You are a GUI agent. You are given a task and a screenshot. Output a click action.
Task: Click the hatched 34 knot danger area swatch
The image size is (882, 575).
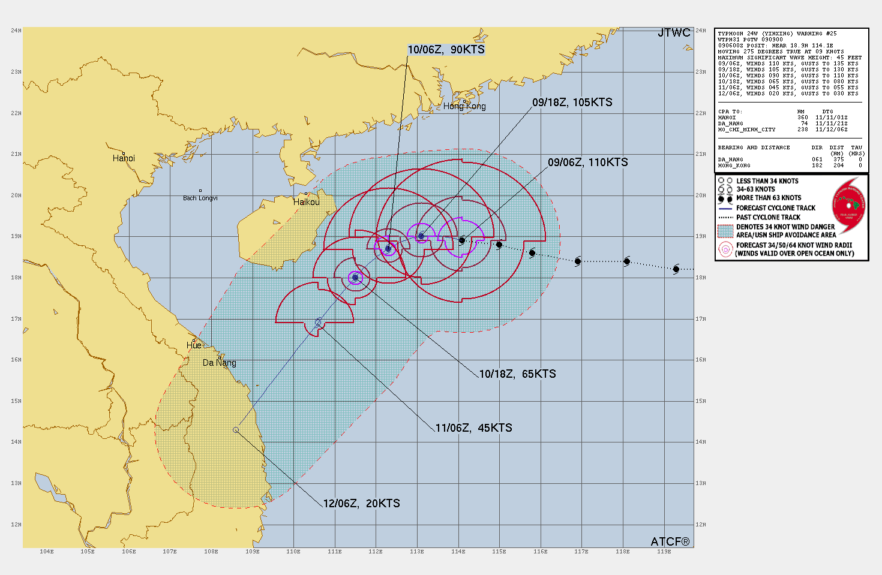[x=725, y=231]
